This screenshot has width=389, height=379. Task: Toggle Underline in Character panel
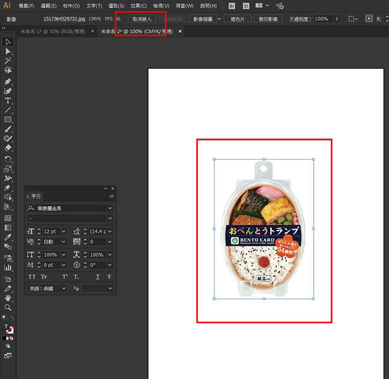coord(98,277)
